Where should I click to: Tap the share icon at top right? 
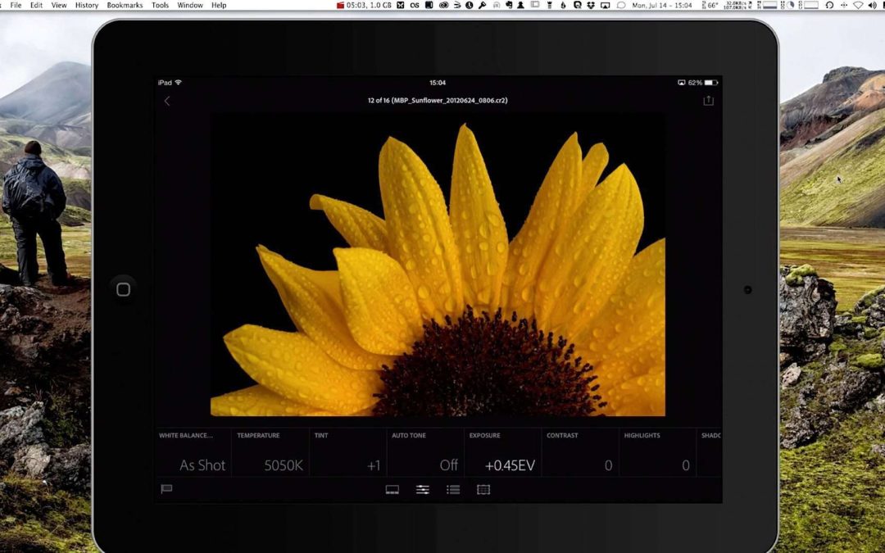point(708,101)
